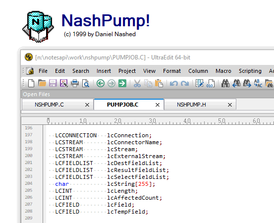Click the Find binoculars icon
Screen dimensions: 274x223
click(225, 83)
